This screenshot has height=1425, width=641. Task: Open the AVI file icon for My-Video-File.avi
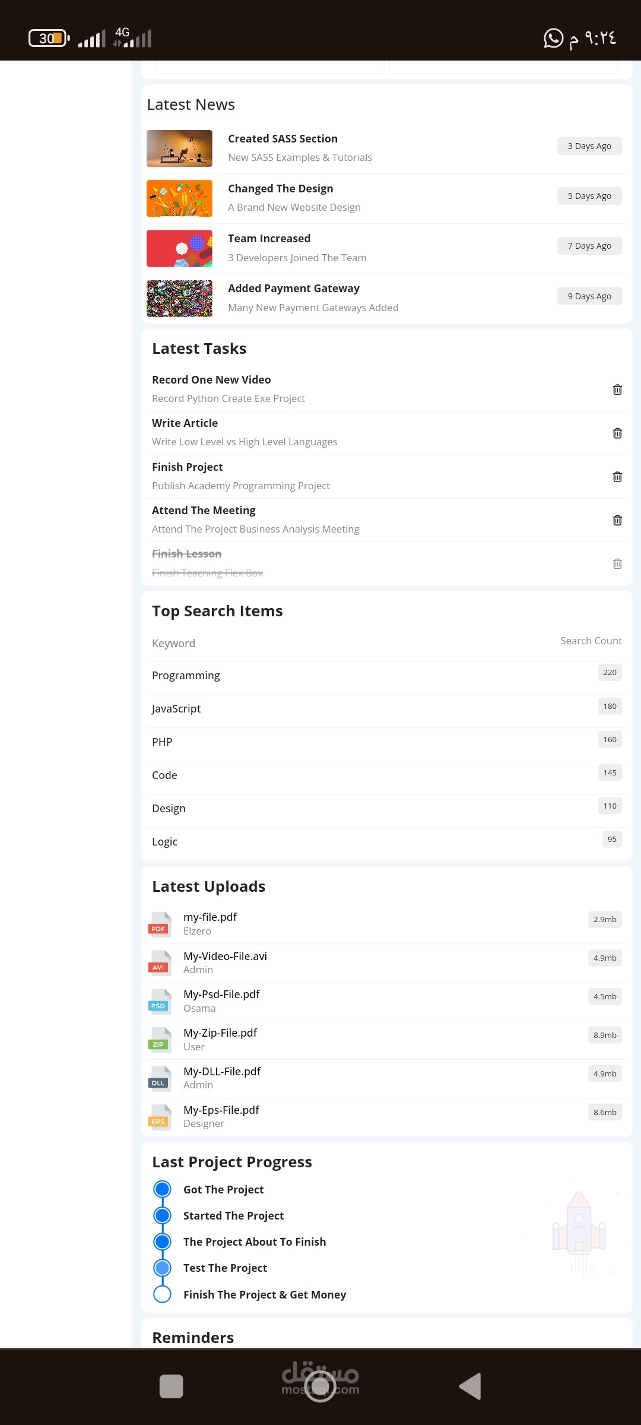pyautogui.click(x=160, y=963)
